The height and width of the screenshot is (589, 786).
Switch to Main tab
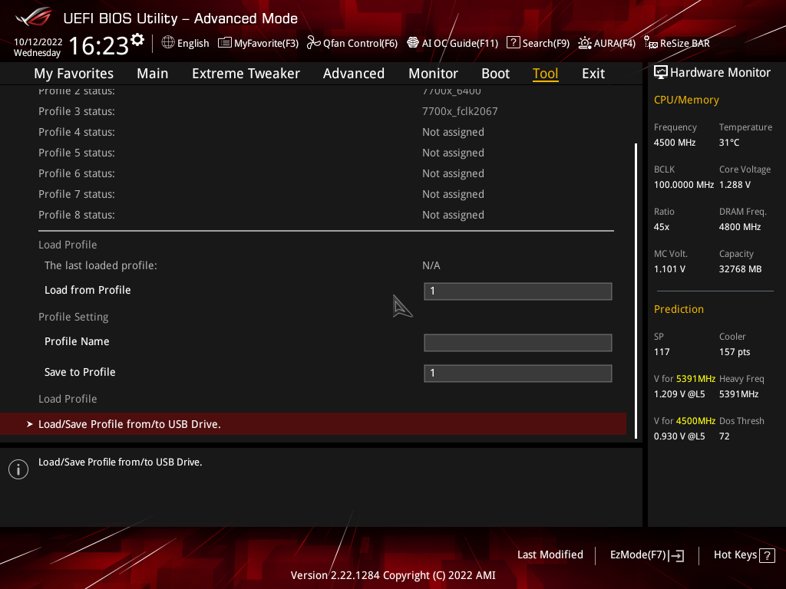(x=153, y=74)
